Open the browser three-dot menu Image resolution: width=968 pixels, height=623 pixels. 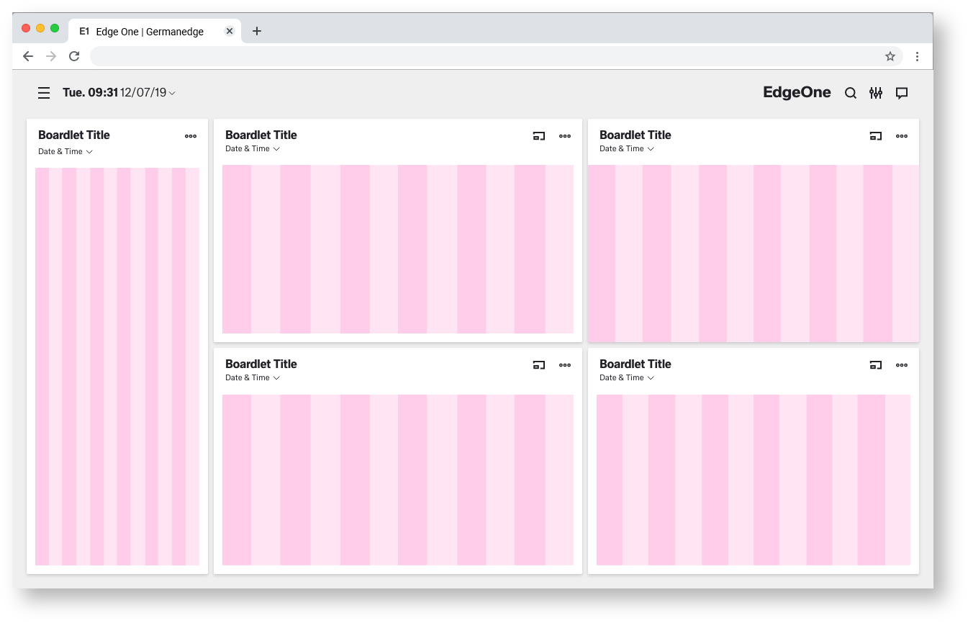pos(917,56)
